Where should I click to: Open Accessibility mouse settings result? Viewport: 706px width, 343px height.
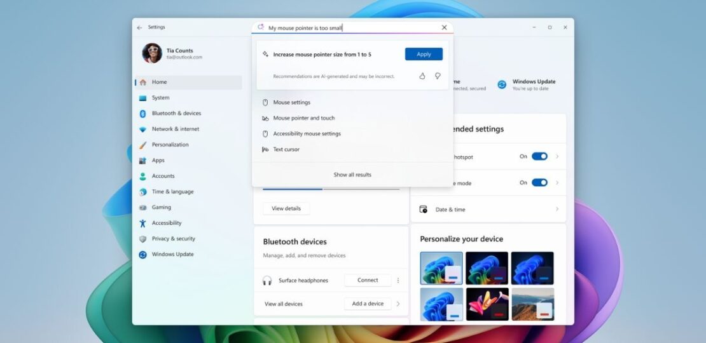352,134
